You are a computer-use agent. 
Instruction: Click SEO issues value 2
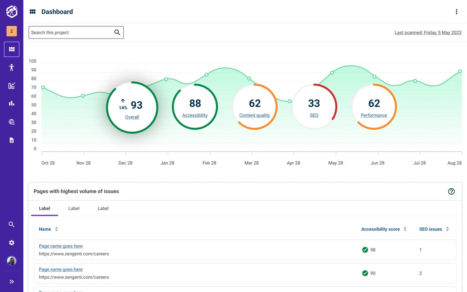(x=421, y=273)
